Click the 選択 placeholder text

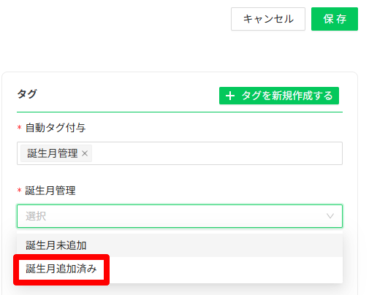coord(36,216)
